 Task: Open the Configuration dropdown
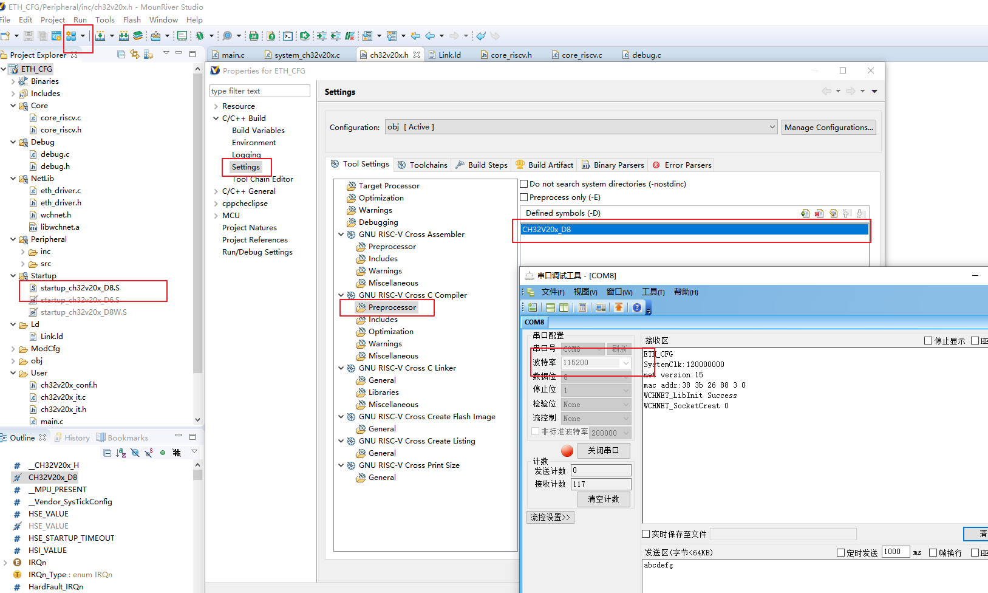tap(581, 127)
